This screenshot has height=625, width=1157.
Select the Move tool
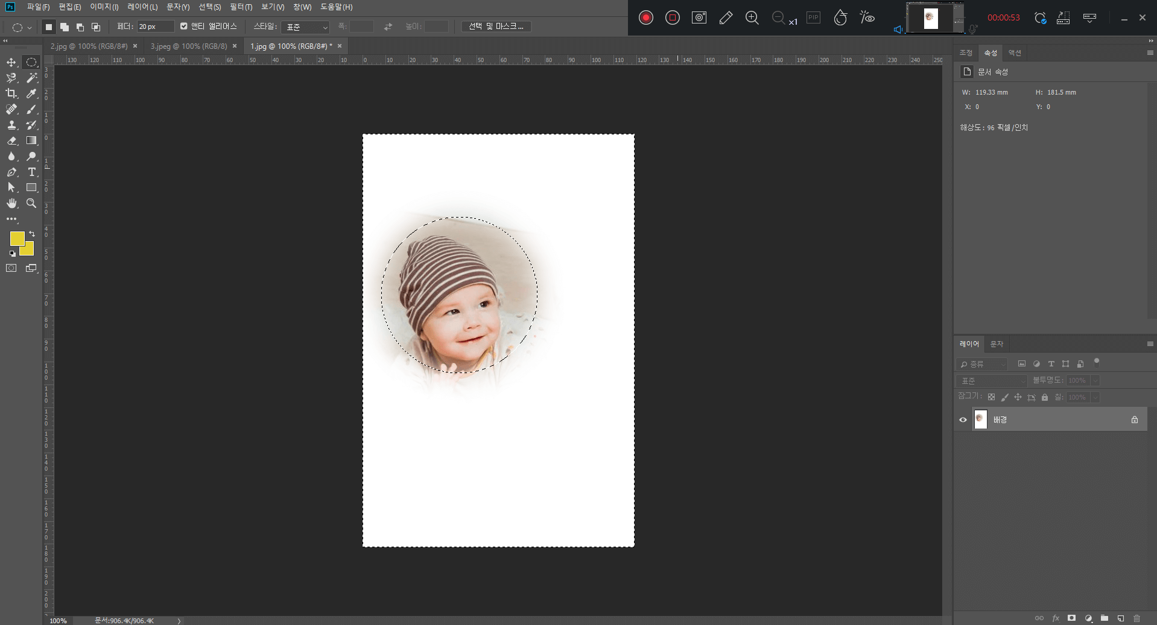point(11,62)
